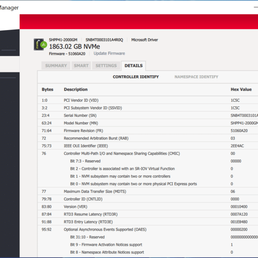Screen dimensions: 258x258
Task: Click the Bytes column header
Action: coord(47,90)
